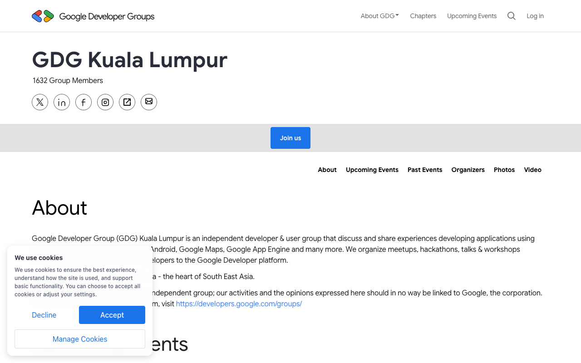Click the Join us button

(x=290, y=138)
